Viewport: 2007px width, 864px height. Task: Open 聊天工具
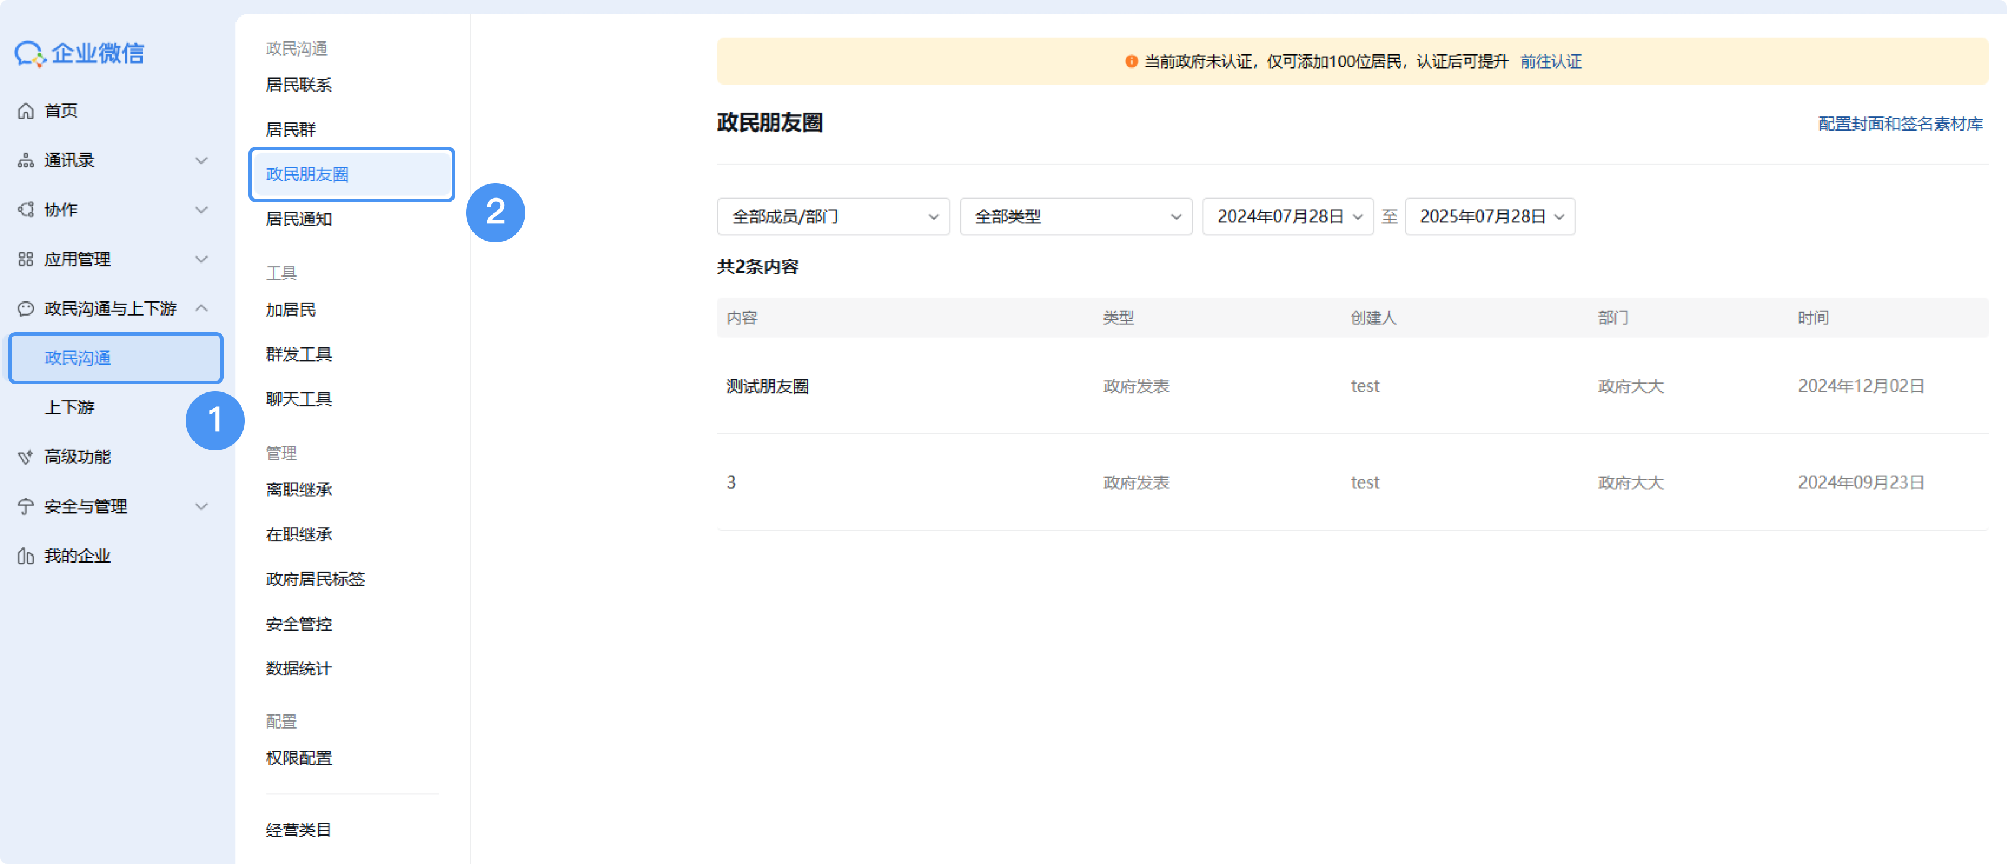(x=299, y=399)
